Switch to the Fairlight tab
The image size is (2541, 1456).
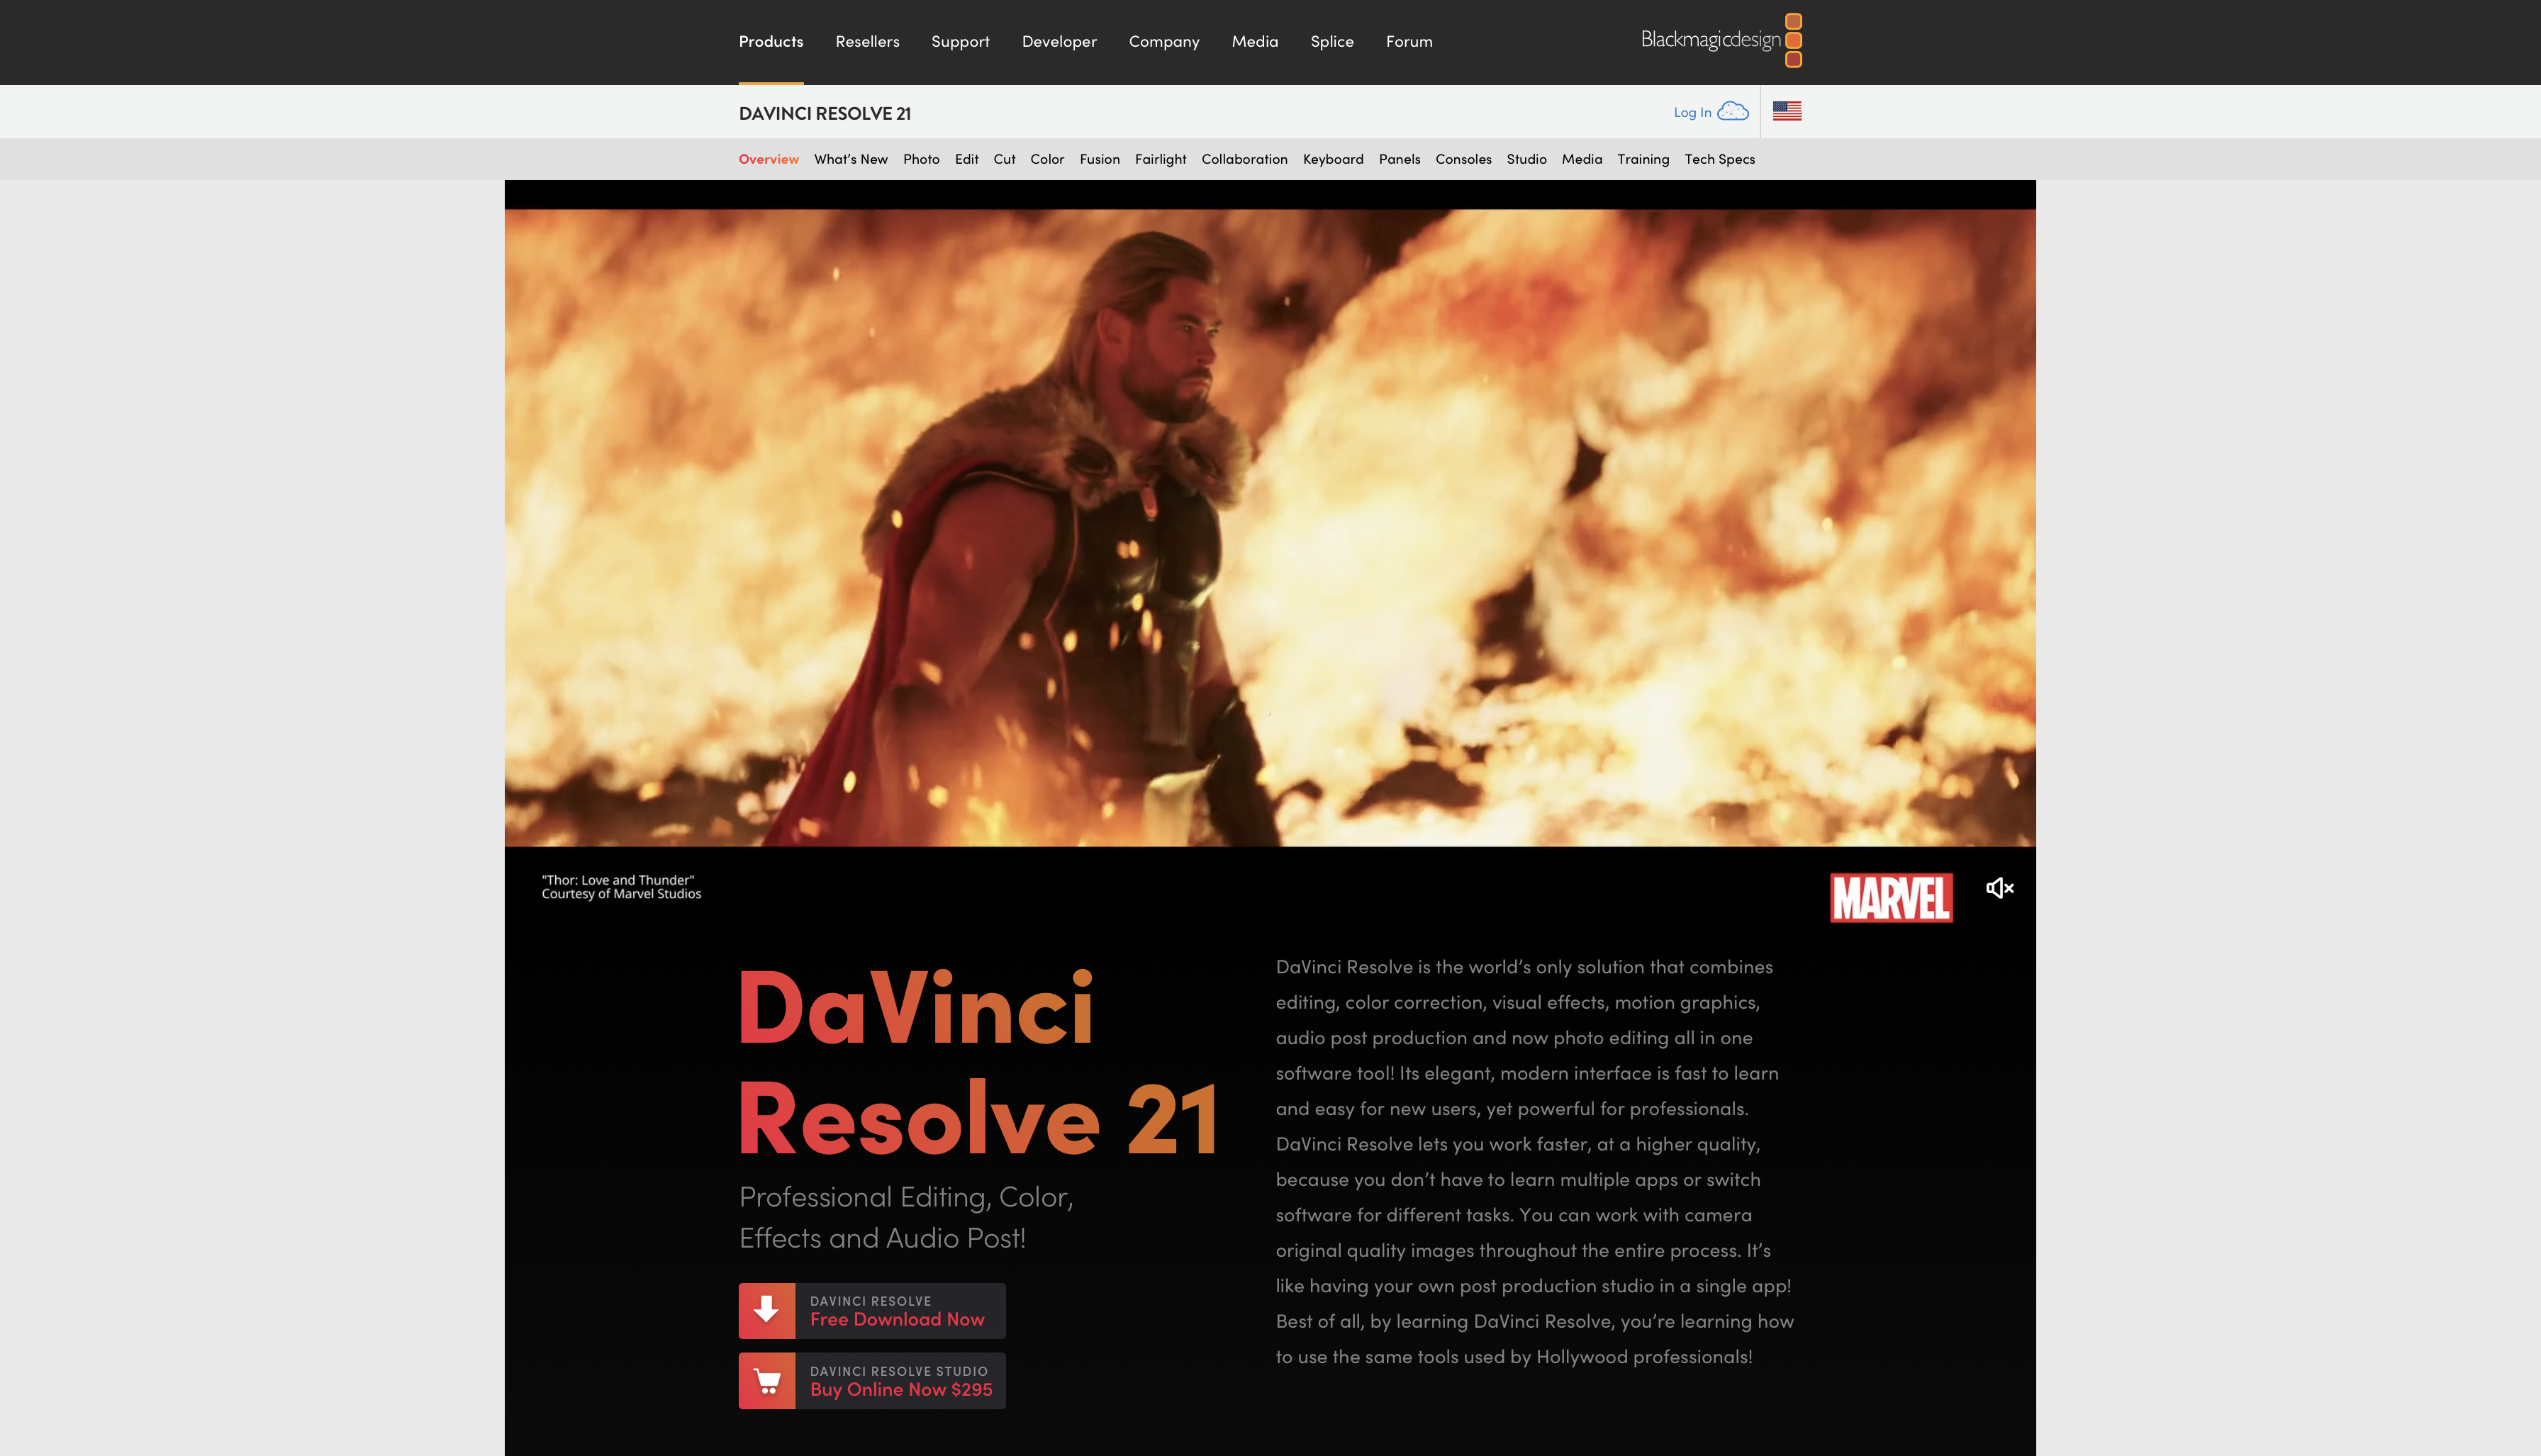tap(1160, 159)
